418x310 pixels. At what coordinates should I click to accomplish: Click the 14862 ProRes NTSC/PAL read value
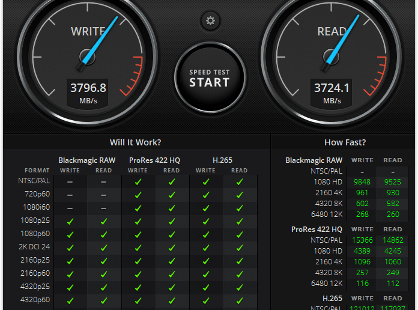(x=393, y=240)
